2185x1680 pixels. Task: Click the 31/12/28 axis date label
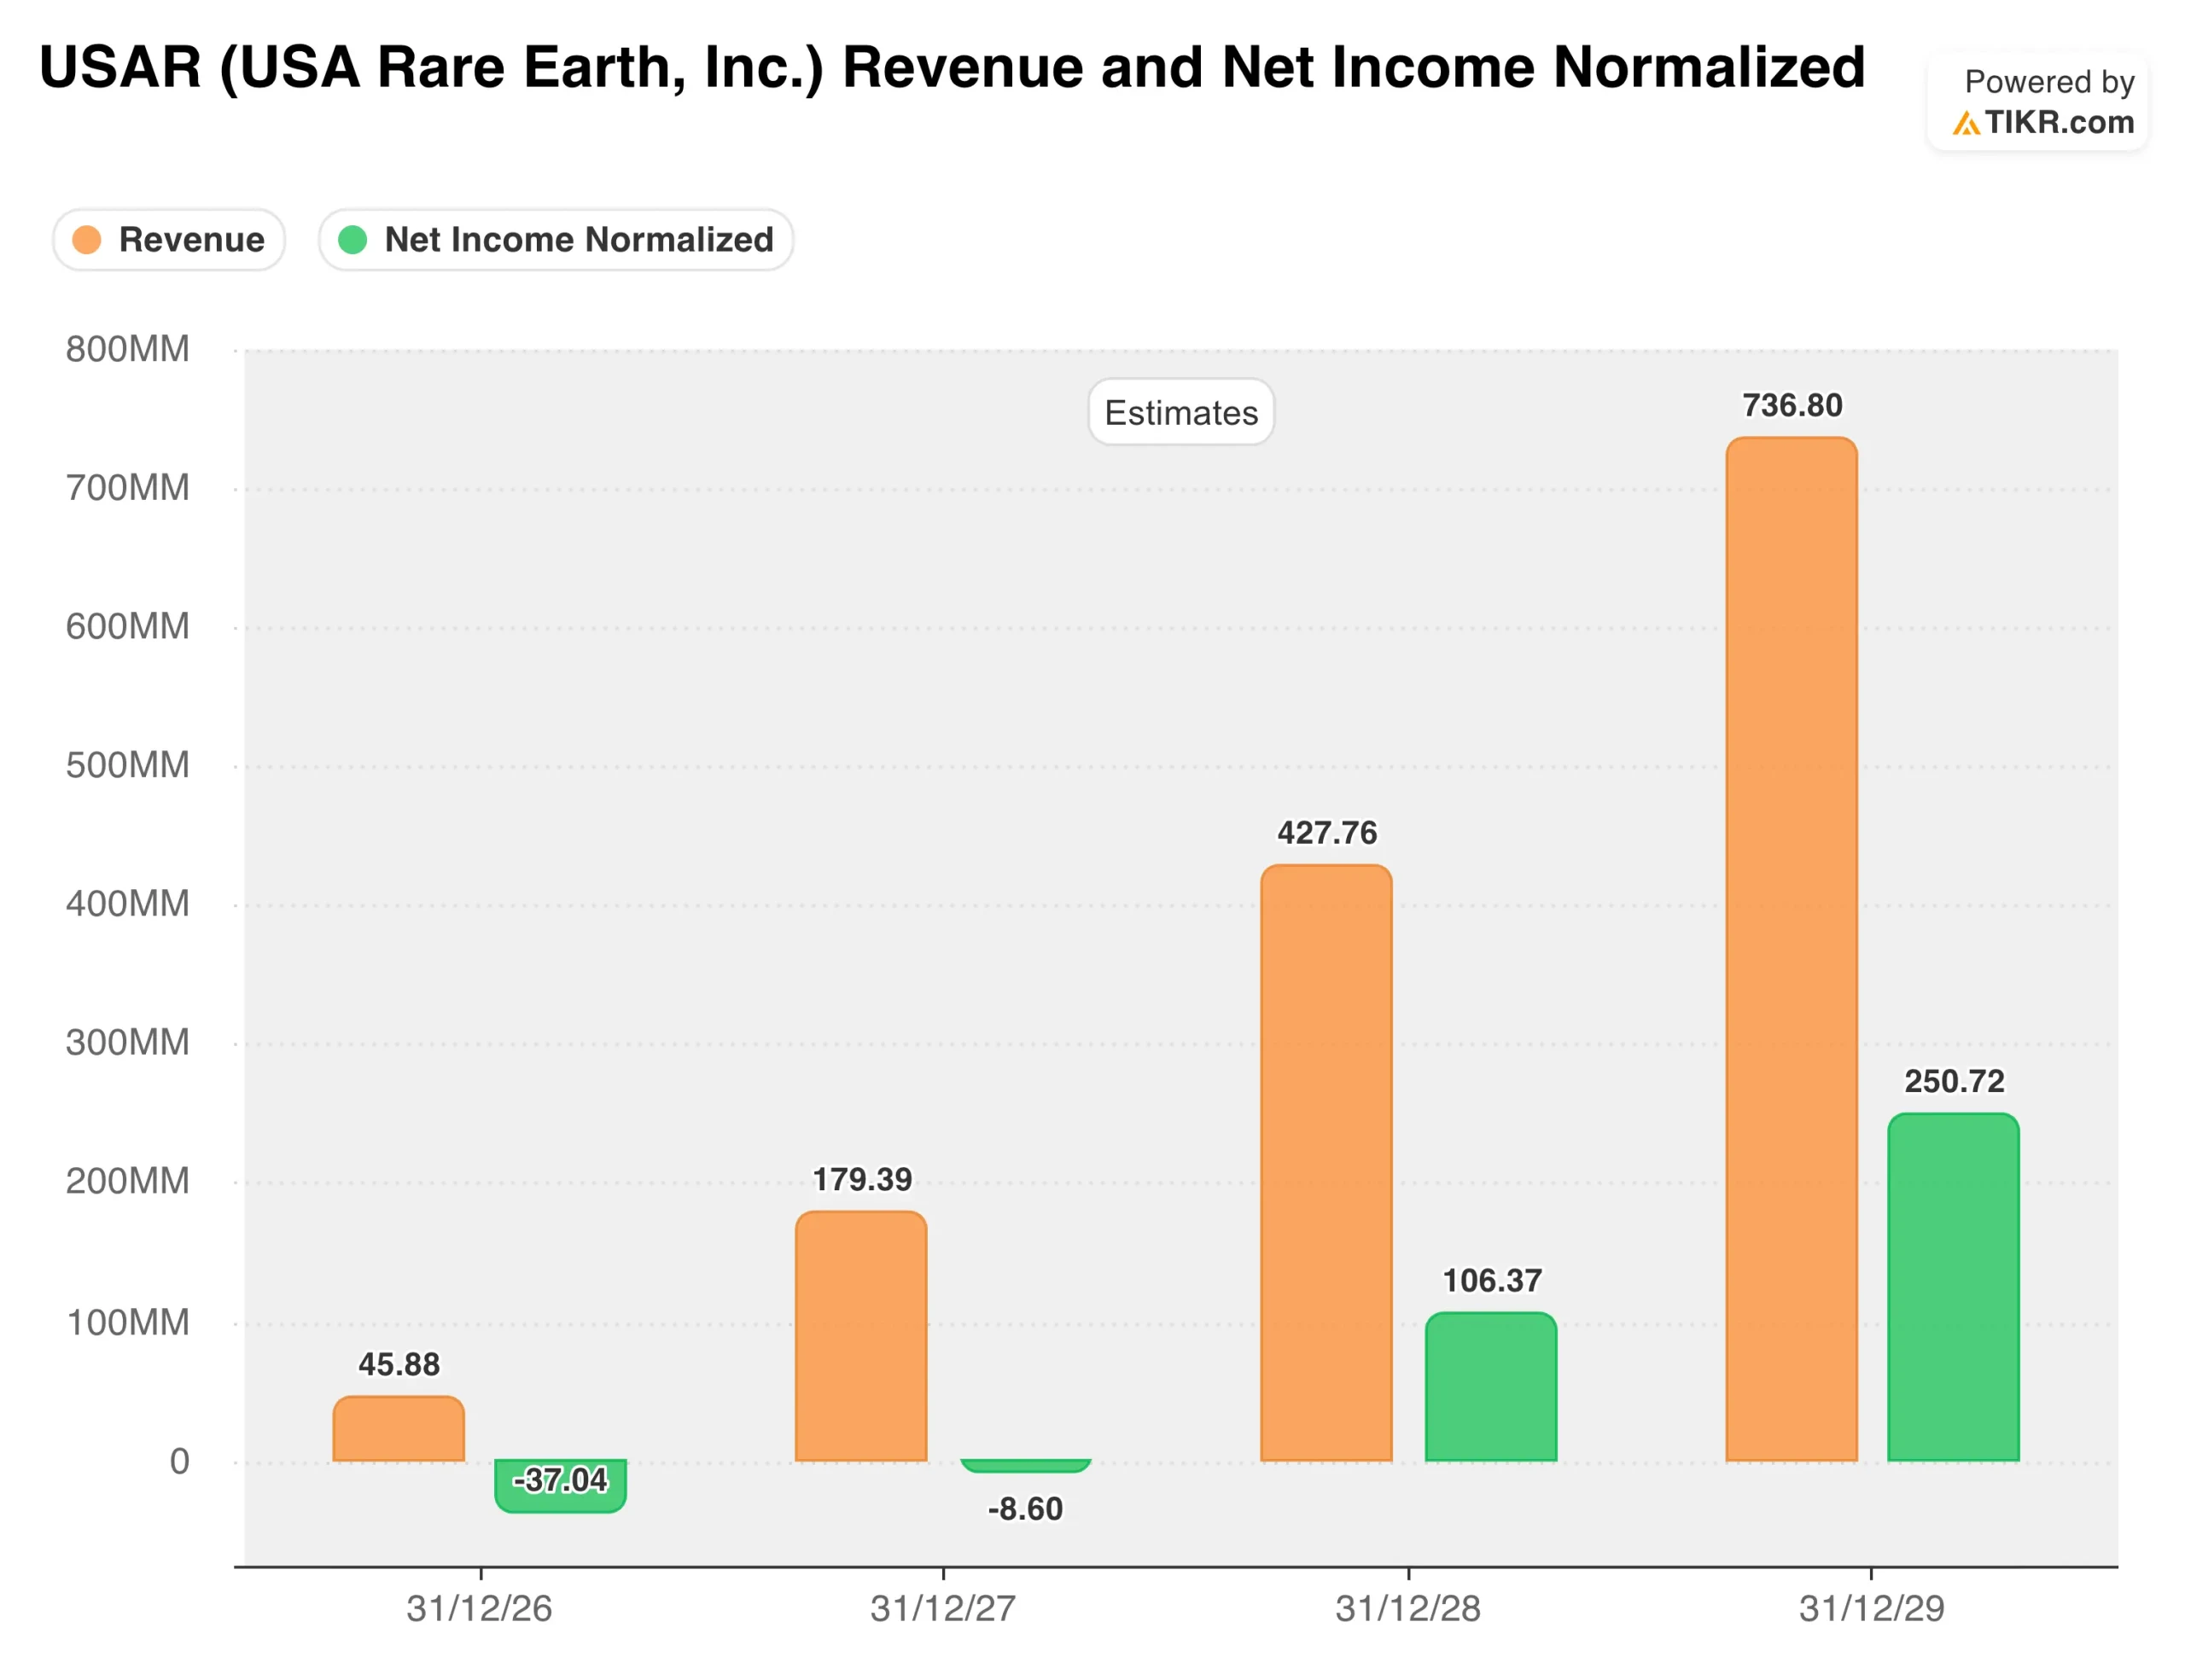(x=1407, y=1609)
